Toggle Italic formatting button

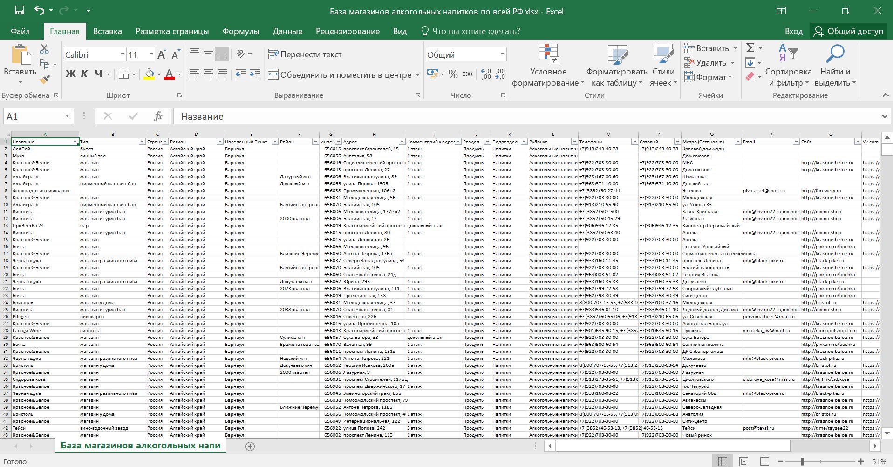(x=84, y=74)
